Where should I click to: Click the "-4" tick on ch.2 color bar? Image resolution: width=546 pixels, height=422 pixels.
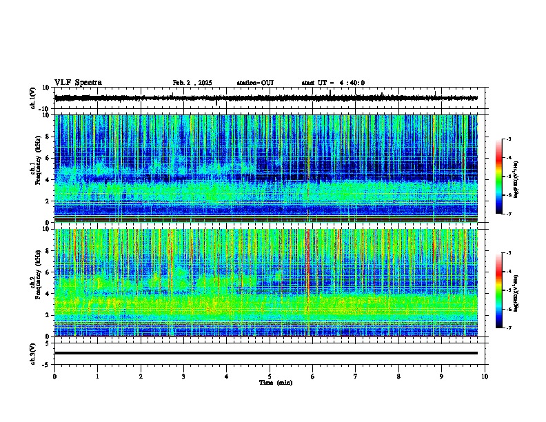(509, 271)
